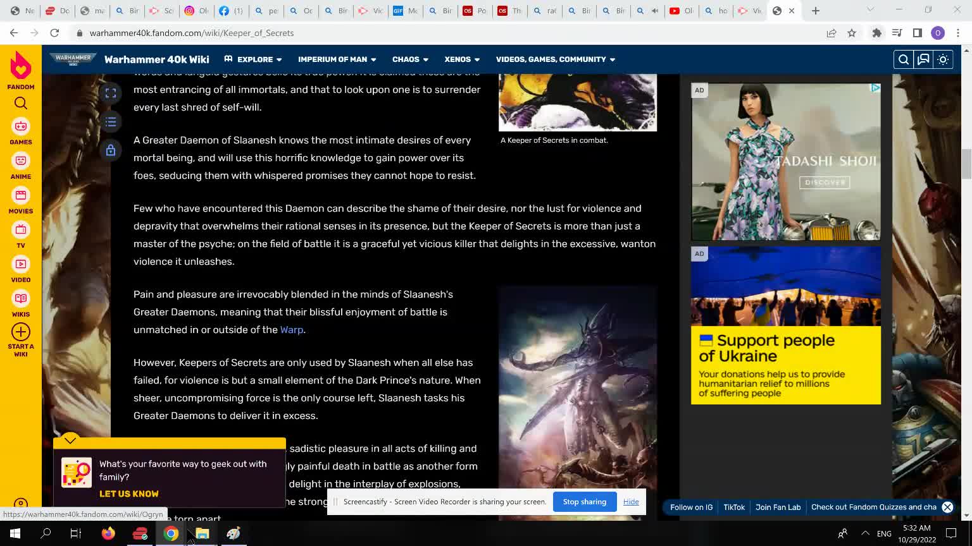
Task: Follow the Warp hyperlink
Action: click(292, 330)
